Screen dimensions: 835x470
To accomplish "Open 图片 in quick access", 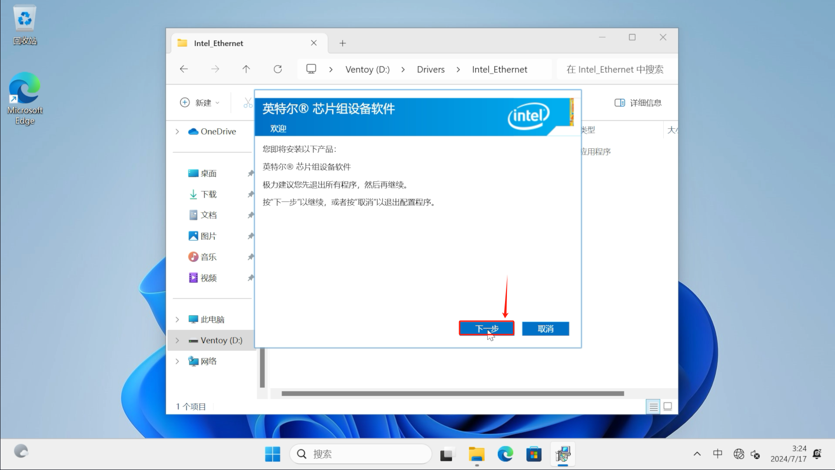I will tap(203, 236).
